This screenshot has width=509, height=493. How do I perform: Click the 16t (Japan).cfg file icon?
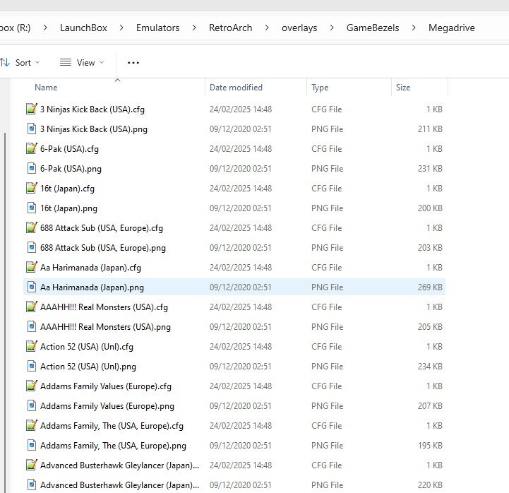click(x=32, y=189)
